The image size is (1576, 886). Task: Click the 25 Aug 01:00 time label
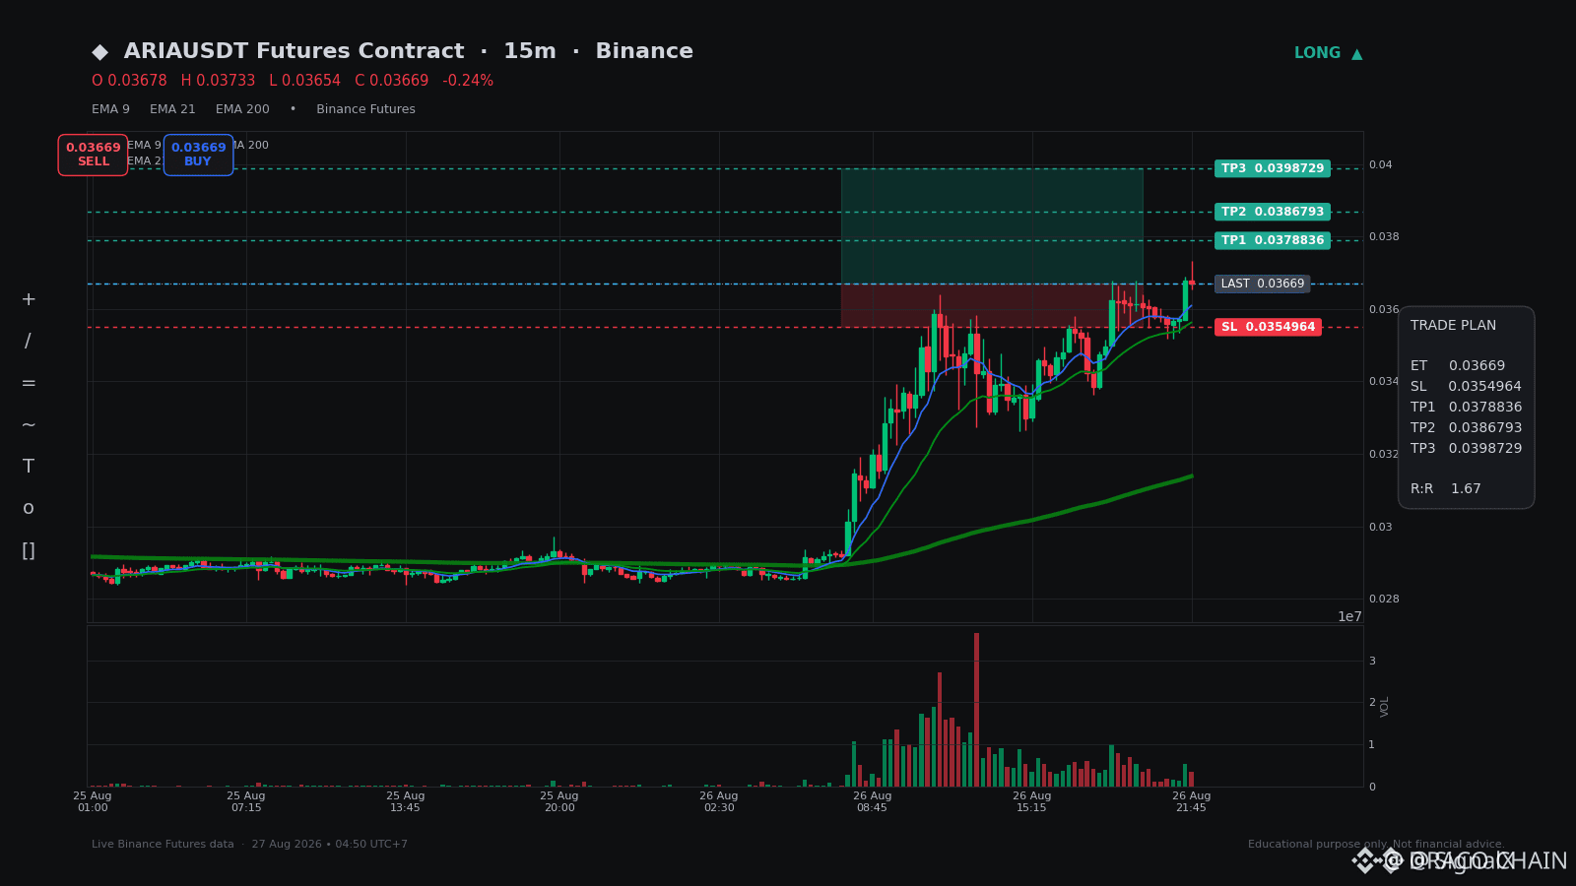(93, 801)
